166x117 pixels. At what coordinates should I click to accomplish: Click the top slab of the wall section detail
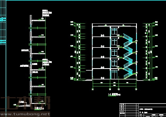38,20
